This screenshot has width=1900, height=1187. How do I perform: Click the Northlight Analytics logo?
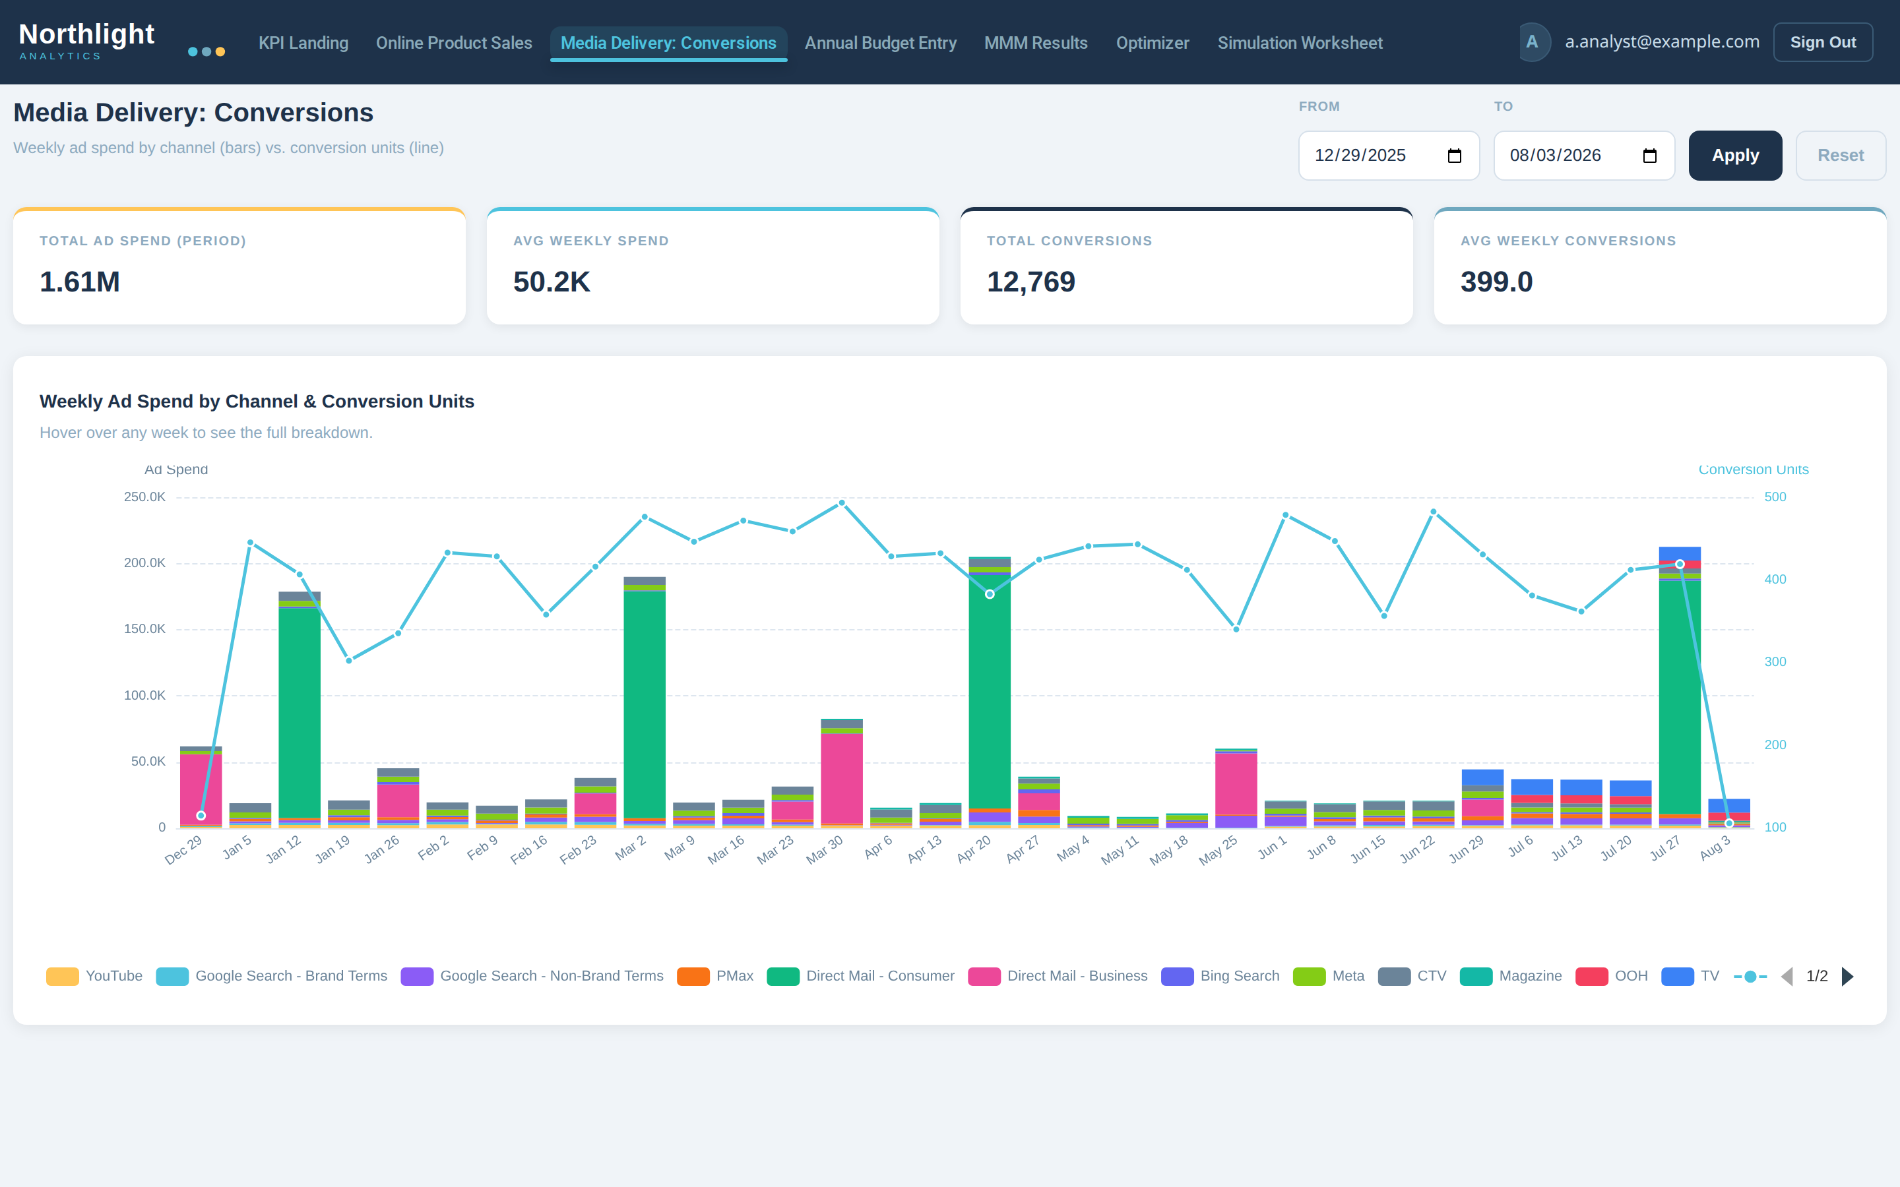(86, 41)
